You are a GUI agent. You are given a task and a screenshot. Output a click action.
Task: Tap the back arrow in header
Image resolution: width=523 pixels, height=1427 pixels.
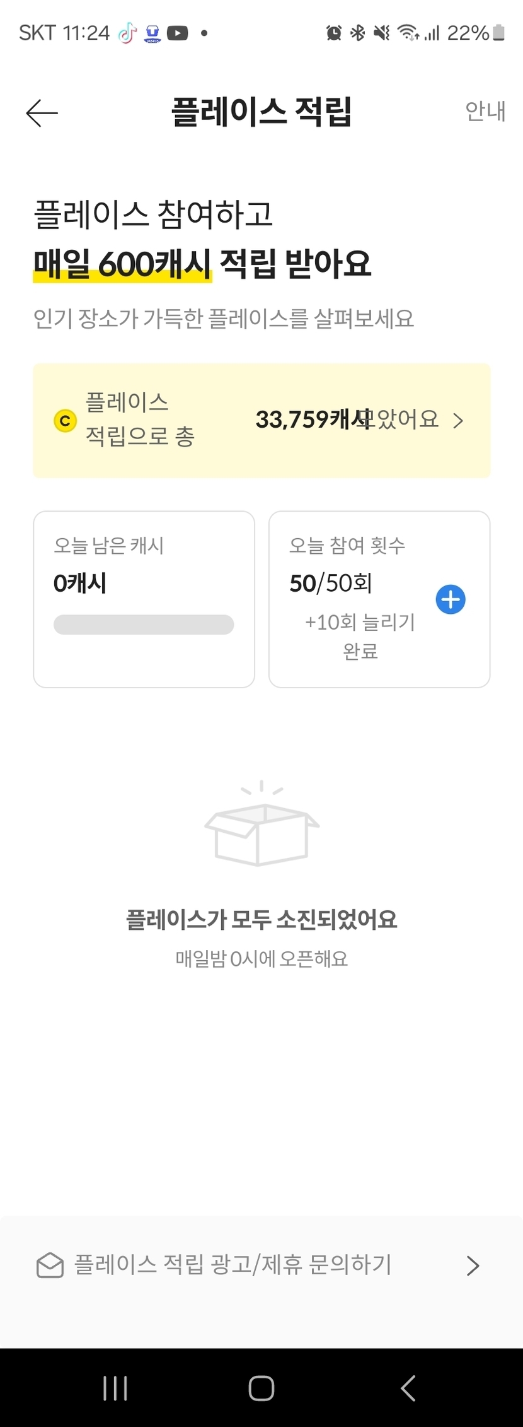[x=42, y=113]
